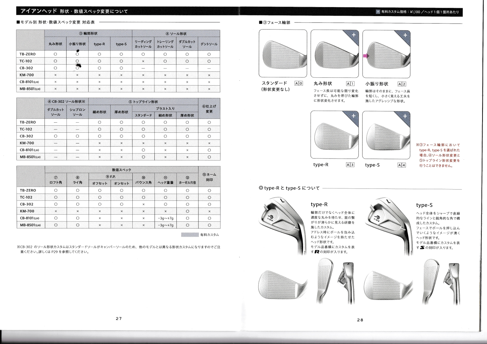The height and width of the screenshot is (344, 487).
Task: Select the スタンダード iron face image
Action: (x=283, y=53)
